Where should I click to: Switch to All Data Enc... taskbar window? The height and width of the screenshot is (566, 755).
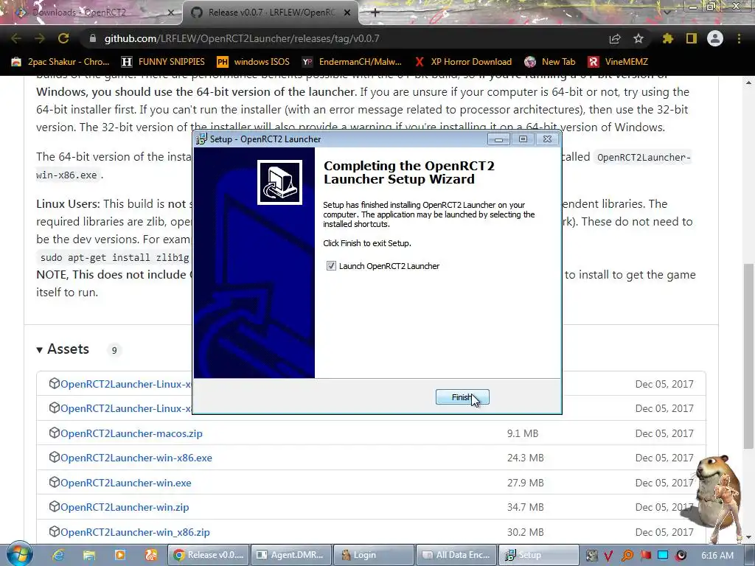(x=456, y=555)
